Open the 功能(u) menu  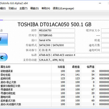[x=13, y=8]
